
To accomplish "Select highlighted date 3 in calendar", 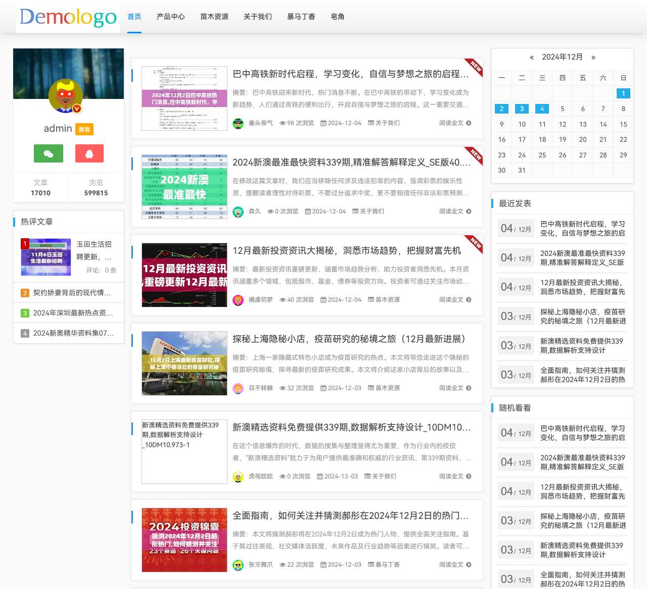I will [x=522, y=109].
